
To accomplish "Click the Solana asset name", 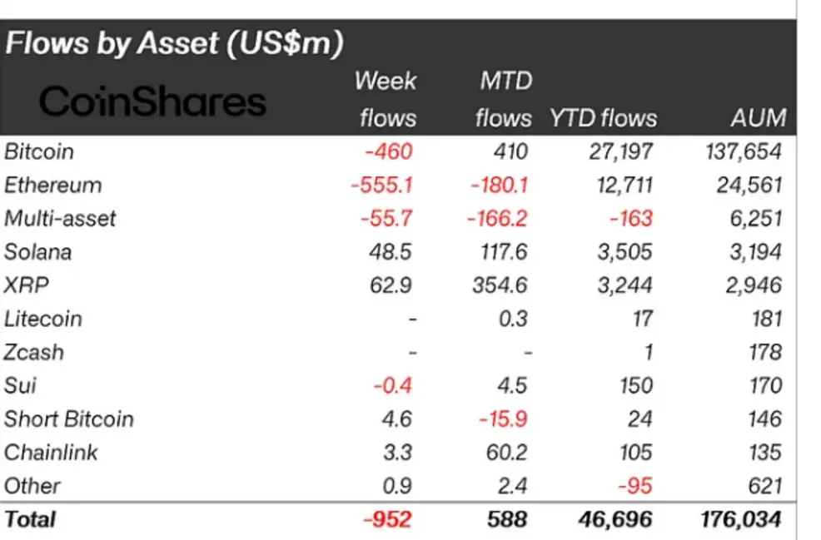I will 37,252.
